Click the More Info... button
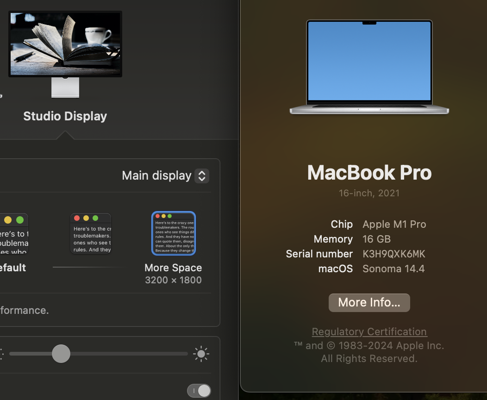This screenshot has height=400, width=487. (x=369, y=302)
